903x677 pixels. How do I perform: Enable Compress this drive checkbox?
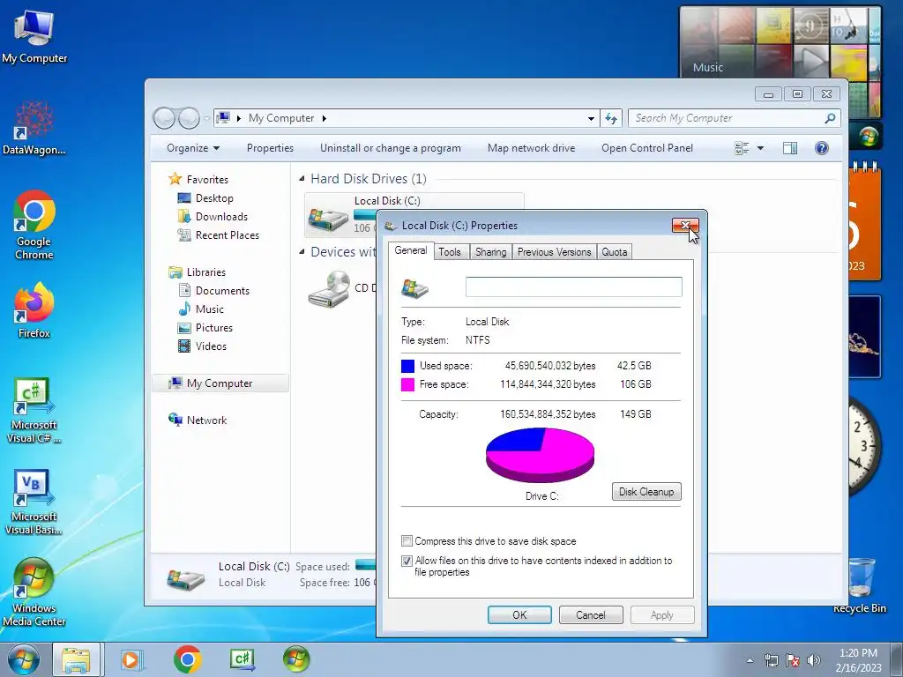407,541
